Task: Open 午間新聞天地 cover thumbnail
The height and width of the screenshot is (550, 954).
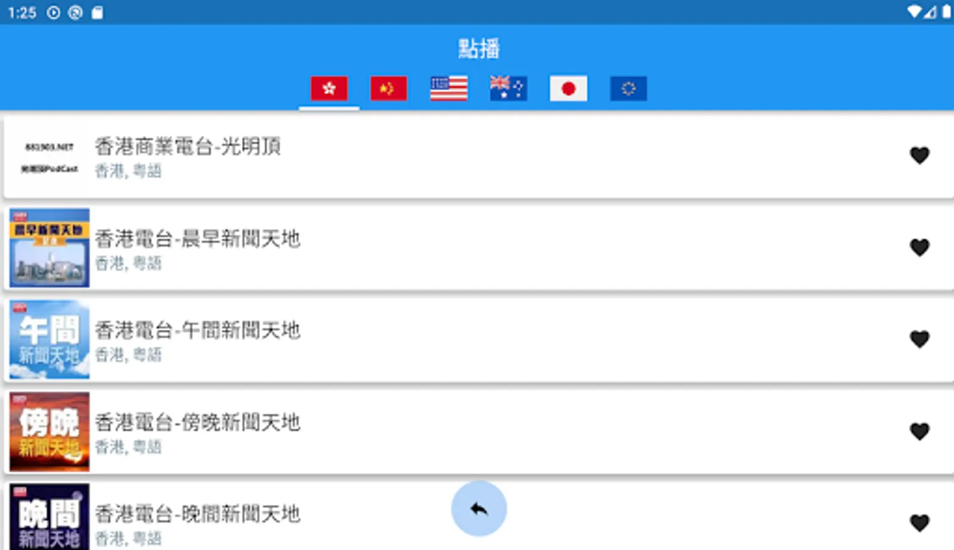Action: [x=49, y=340]
